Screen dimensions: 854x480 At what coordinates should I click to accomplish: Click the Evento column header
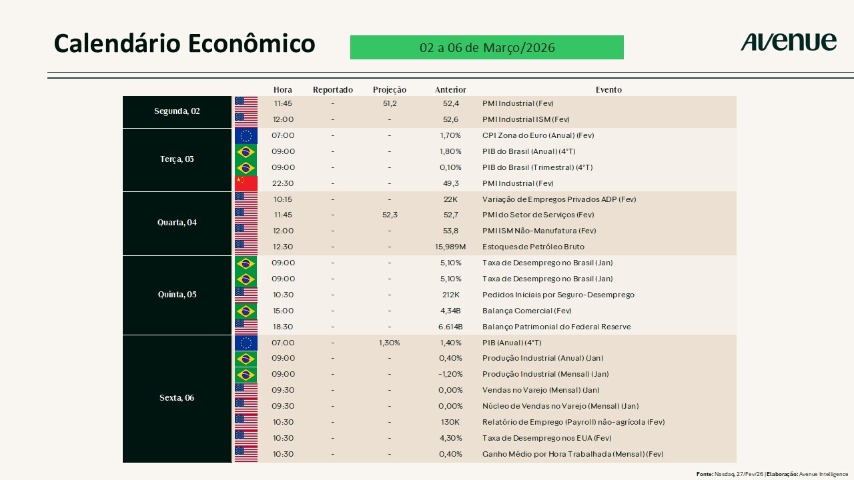608,90
